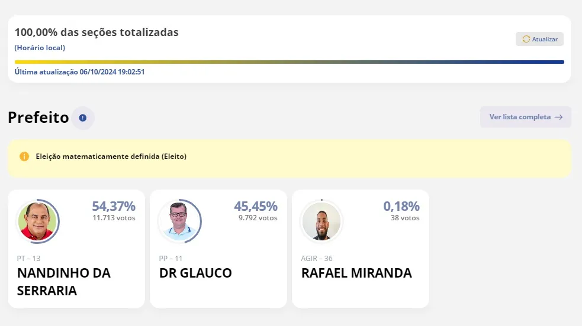Click the 0,18% vote percentage
Viewport: 582px width, 326px height.
tap(401, 206)
